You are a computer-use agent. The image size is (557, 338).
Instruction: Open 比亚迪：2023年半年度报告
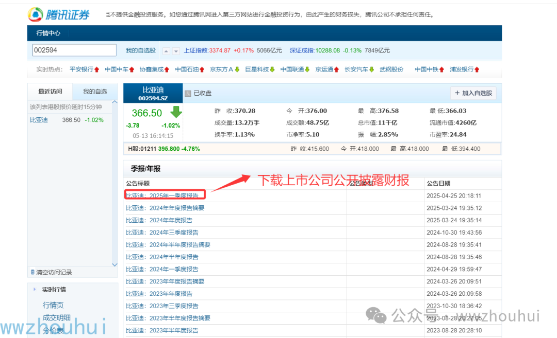click(162, 330)
